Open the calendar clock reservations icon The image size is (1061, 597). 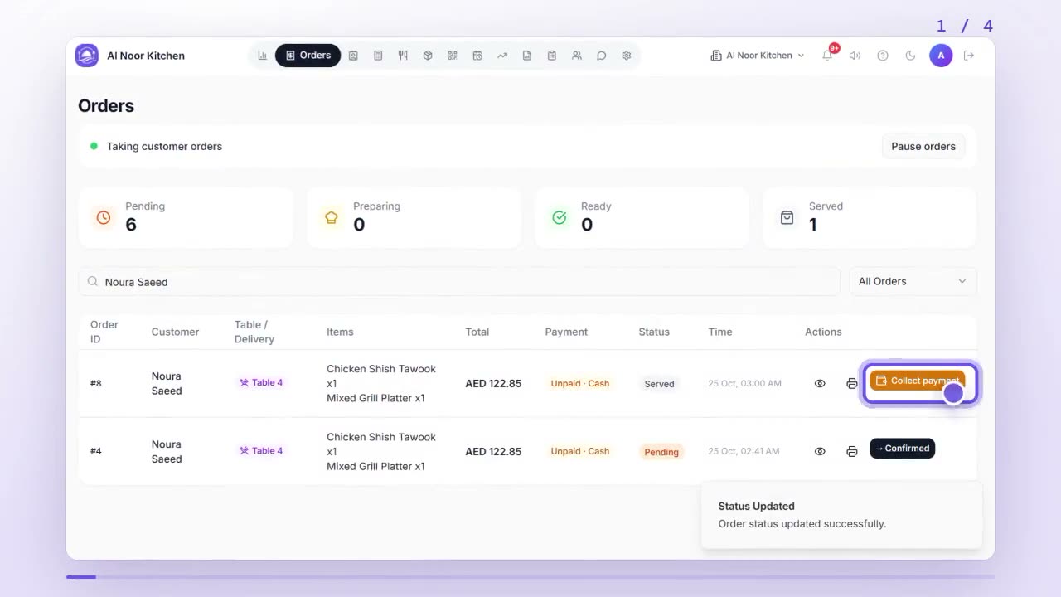pos(477,56)
